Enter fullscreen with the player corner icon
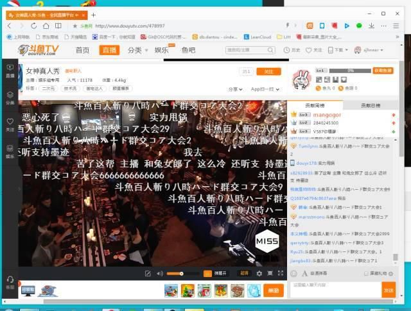411x311 pixels. click(x=281, y=273)
